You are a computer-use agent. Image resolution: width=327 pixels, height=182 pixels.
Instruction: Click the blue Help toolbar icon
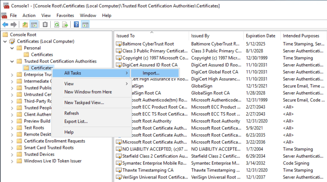[x=76, y=25]
